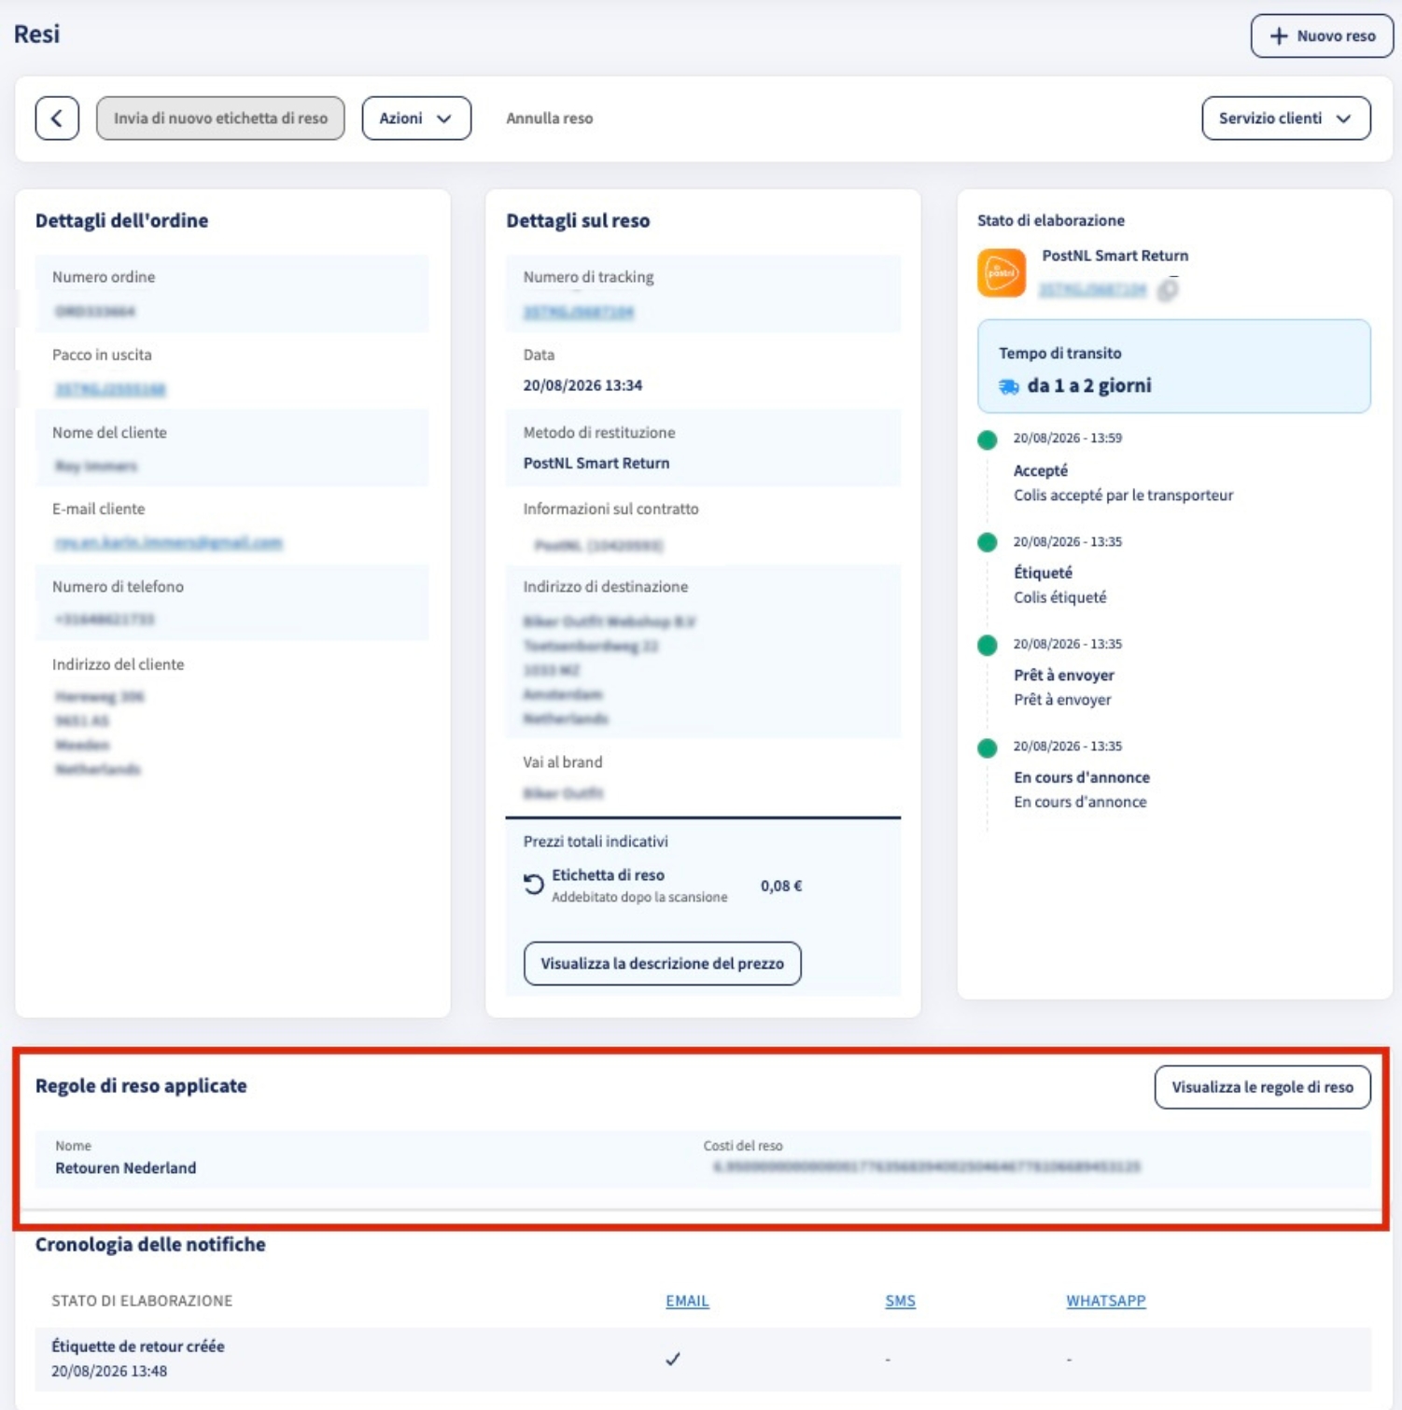Click the 'Prezzi totali indicativi' label

596,842
